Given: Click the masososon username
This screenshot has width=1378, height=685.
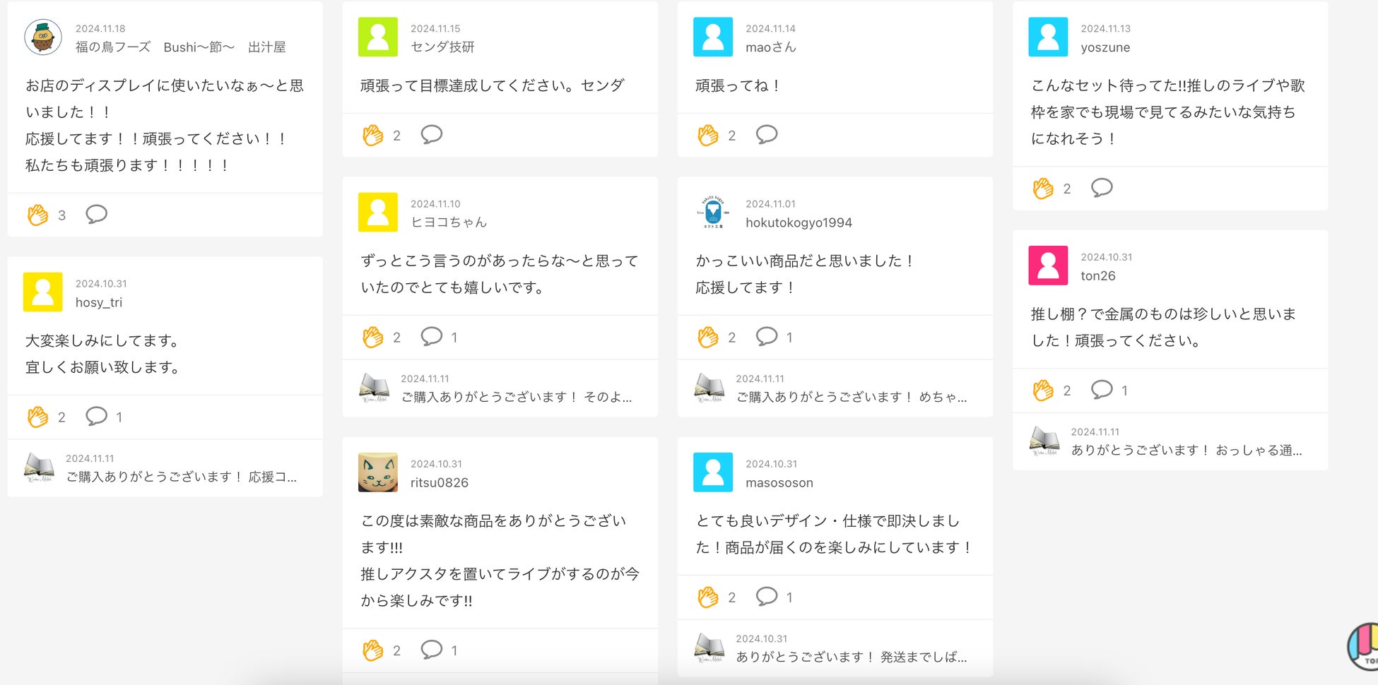Looking at the screenshot, I should pos(779,482).
